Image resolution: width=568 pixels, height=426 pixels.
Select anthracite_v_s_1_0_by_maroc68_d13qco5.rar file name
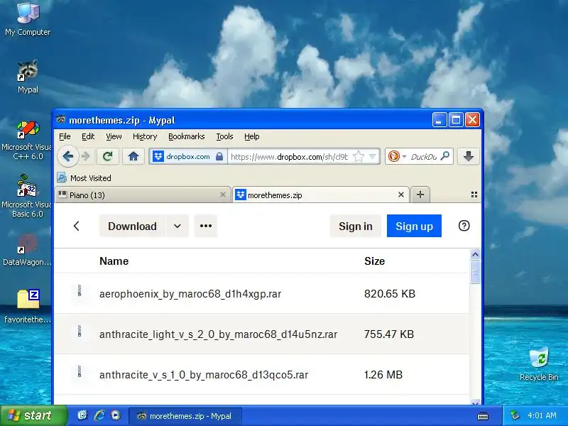pyautogui.click(x=204, y=375)
